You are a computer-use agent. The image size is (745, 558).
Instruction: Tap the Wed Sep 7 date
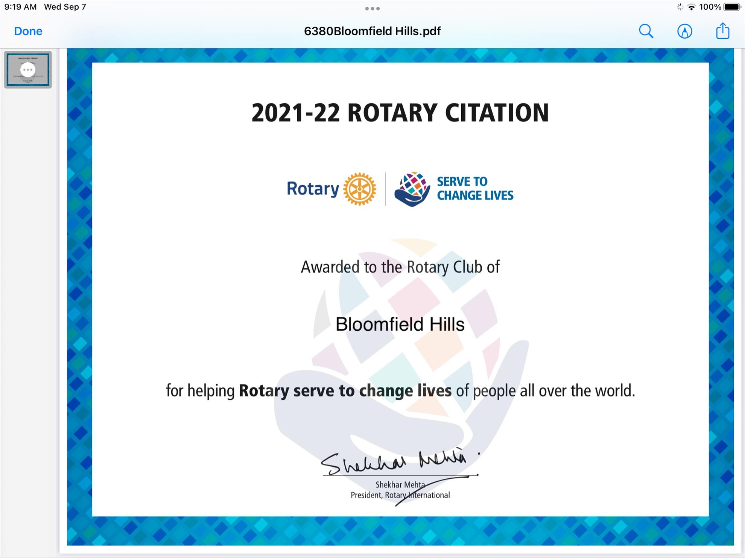point(65,7)
